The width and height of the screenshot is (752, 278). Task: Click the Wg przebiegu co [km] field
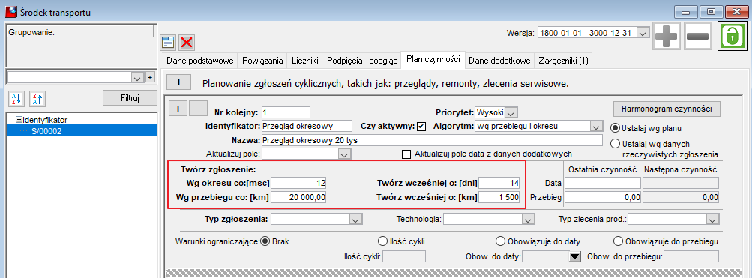299,197
